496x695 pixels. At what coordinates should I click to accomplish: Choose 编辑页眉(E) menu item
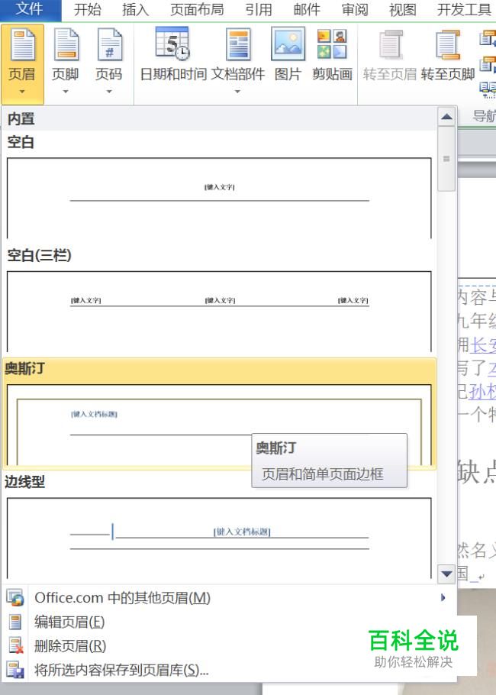click(230, 622)
